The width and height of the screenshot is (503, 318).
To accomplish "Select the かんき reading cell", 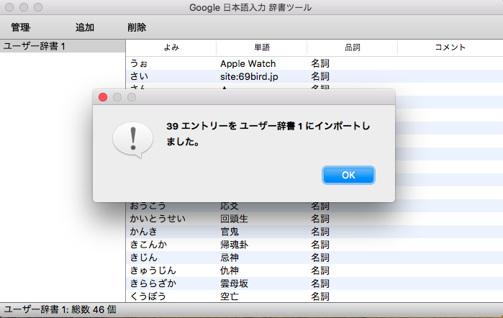I will coord(171,232).
